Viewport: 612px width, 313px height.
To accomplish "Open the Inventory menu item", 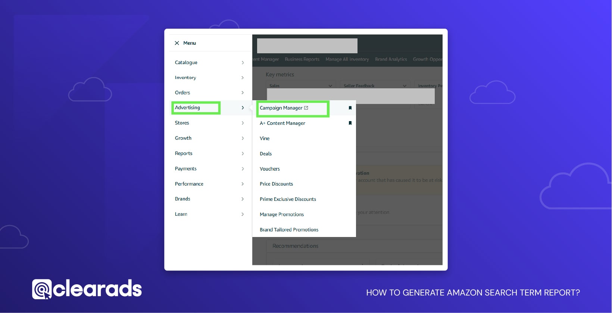I will 185,78.
